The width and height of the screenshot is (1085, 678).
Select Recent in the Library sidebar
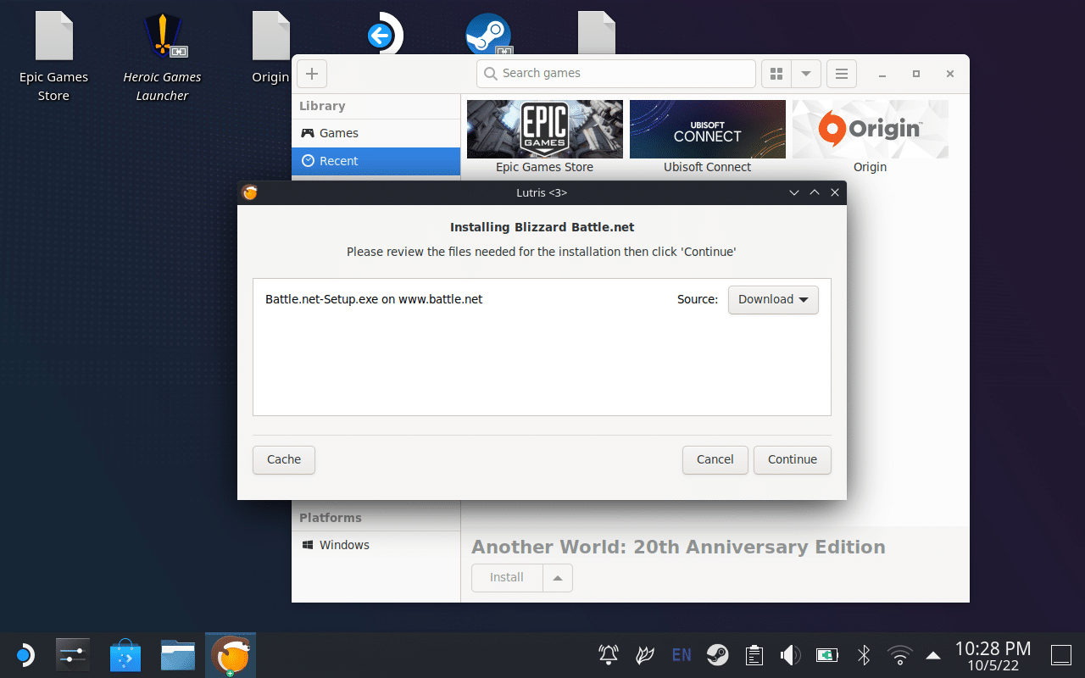point(376,161)
